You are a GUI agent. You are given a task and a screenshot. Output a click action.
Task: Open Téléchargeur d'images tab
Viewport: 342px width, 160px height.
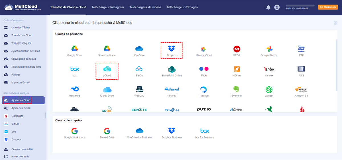182,7
